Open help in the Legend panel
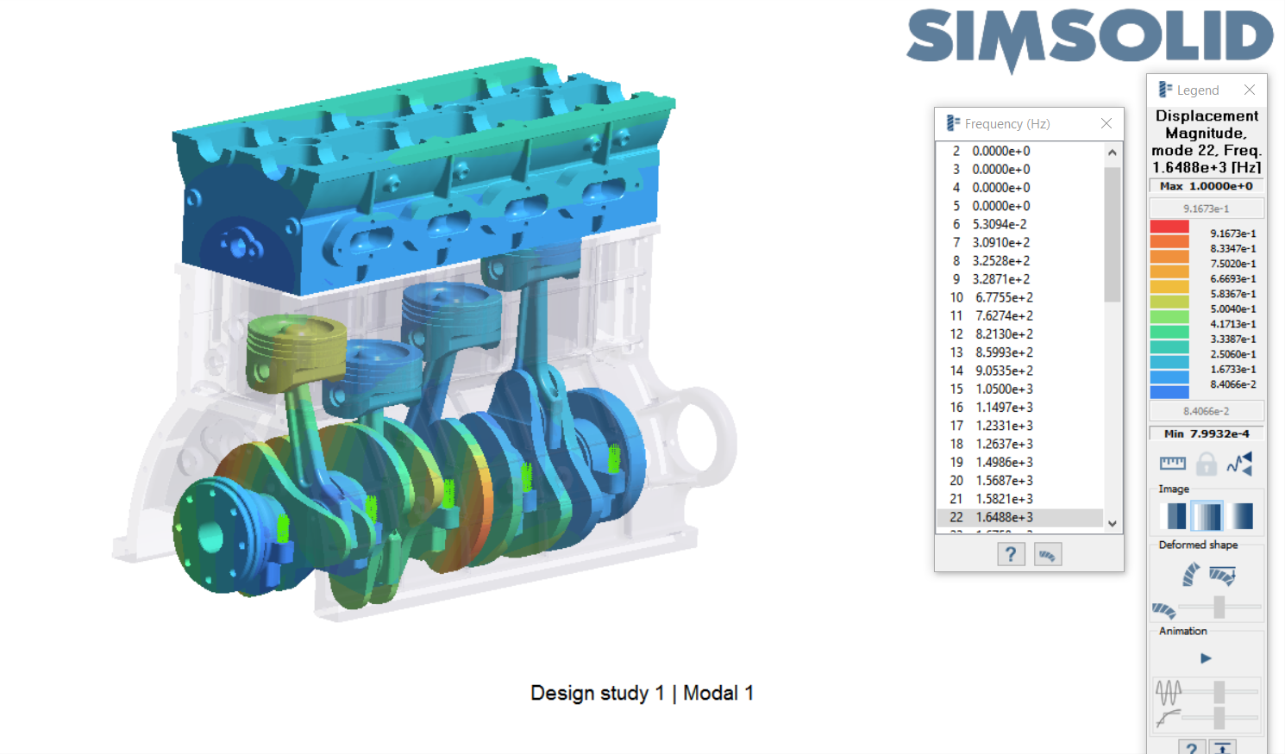Screen dimensions: 1285x754 point(1192,748)
